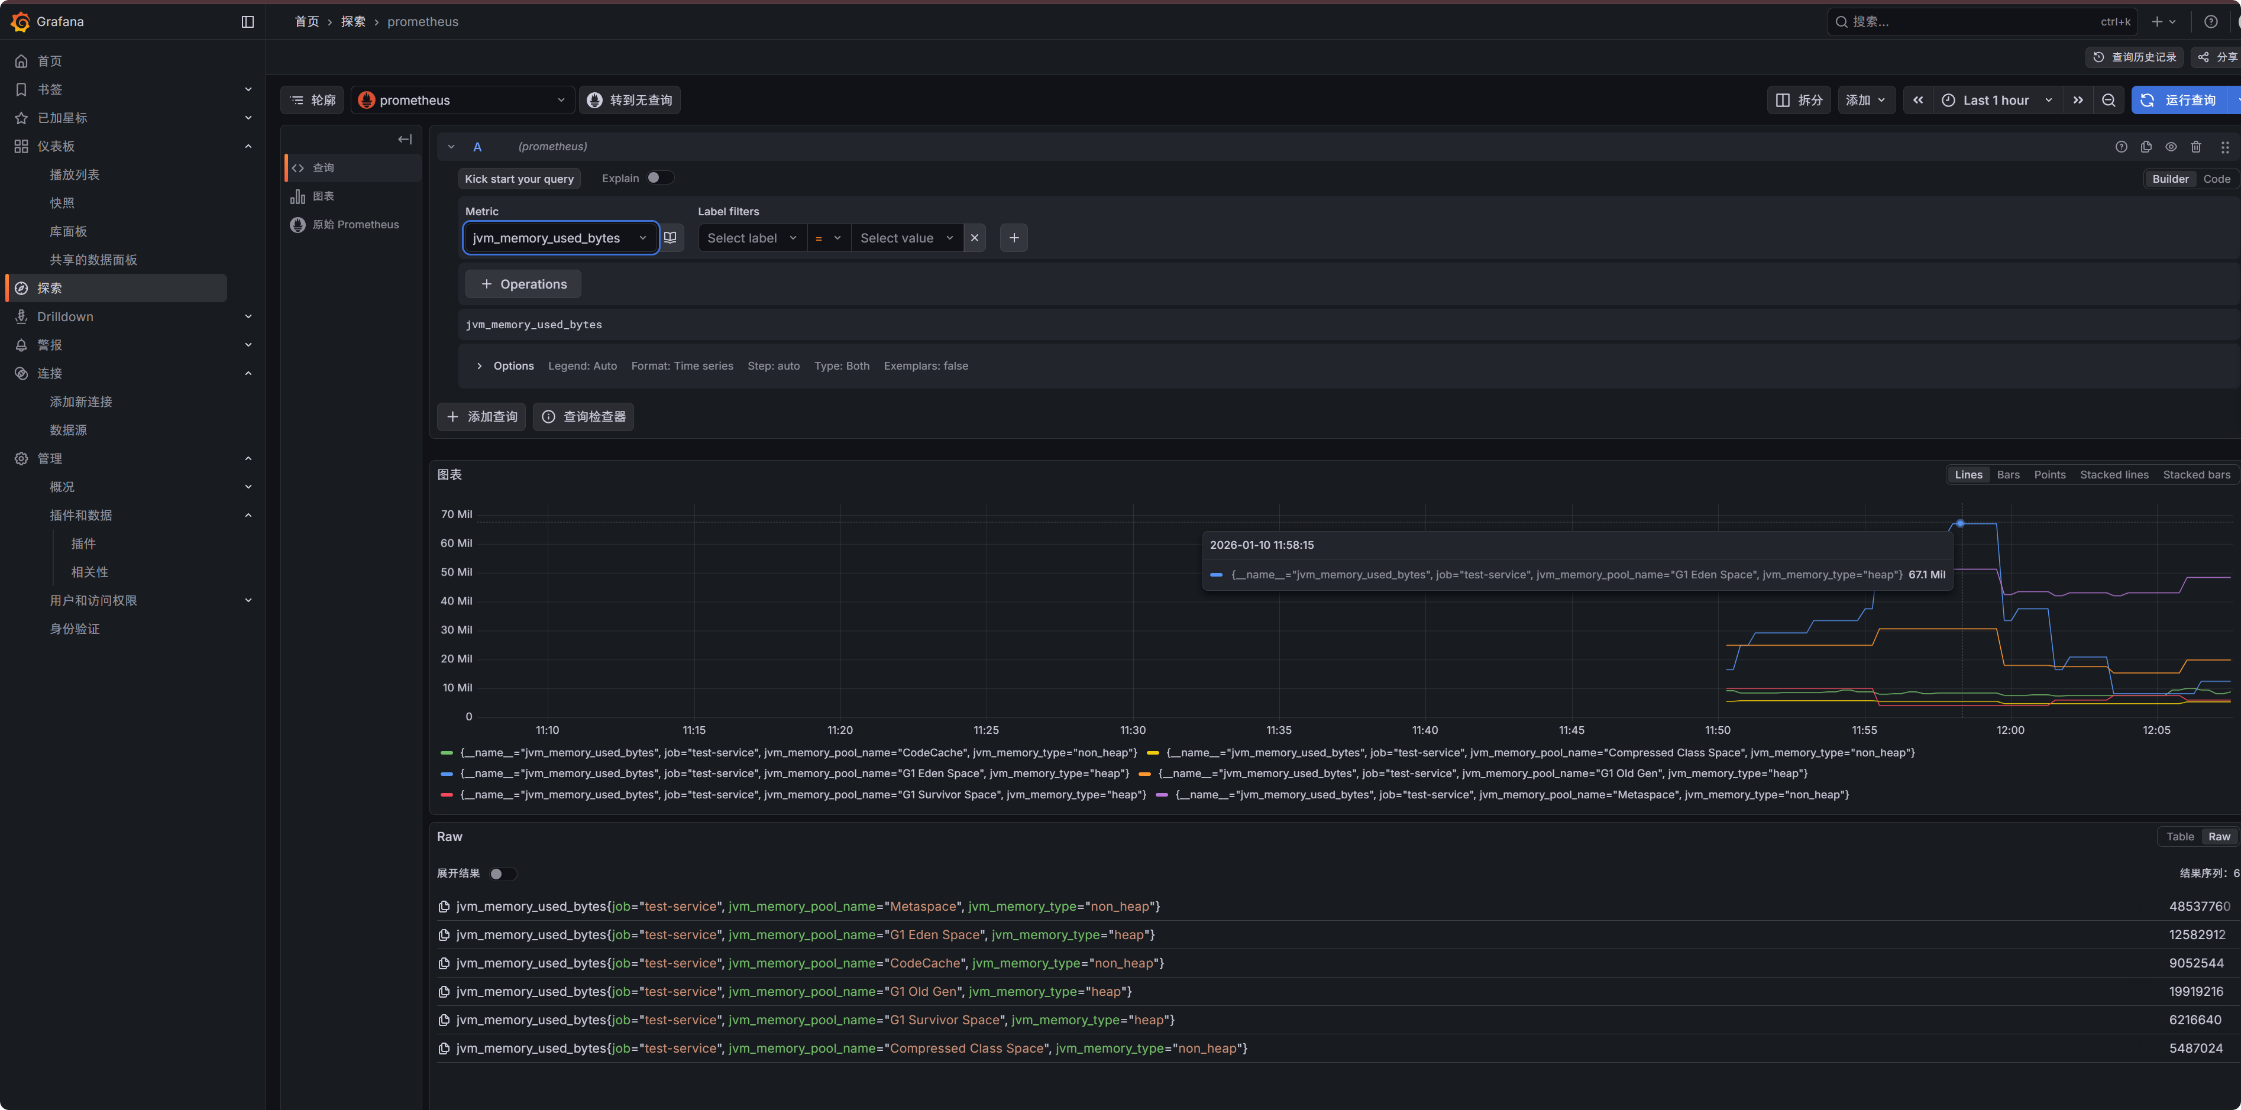Click the duplicate query icon

coord(2145,147)
